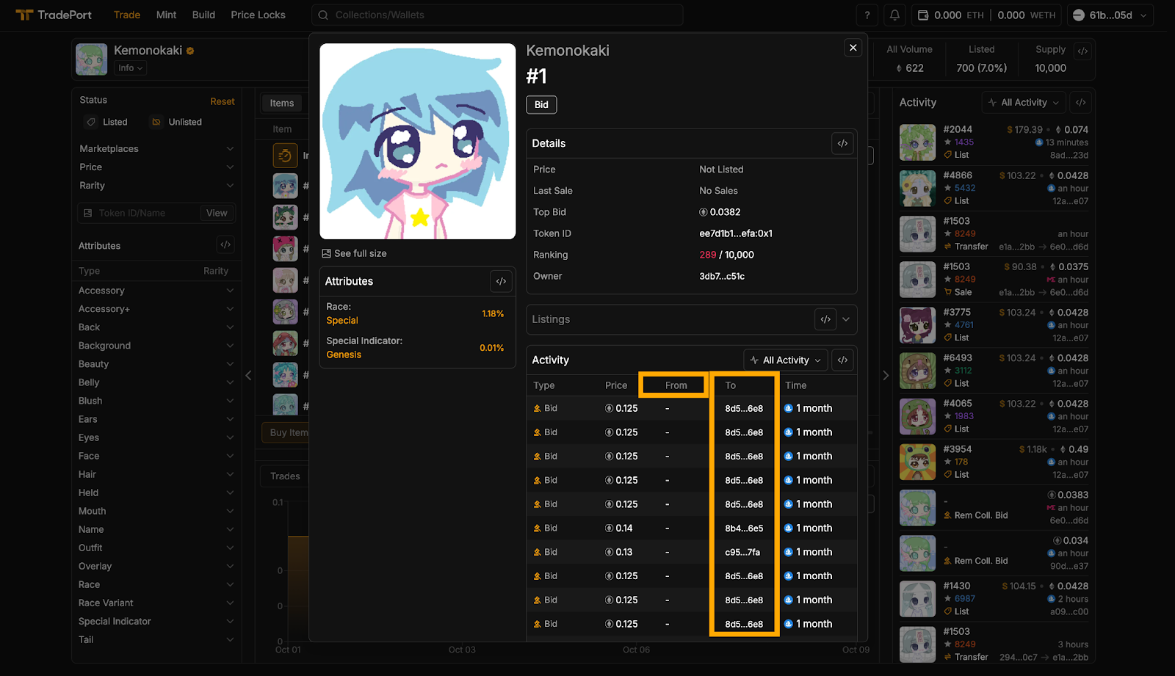Screen dimensions: 1175x676
Task: Click embed code icon beside modal All Activity
Action: (842, 360)
